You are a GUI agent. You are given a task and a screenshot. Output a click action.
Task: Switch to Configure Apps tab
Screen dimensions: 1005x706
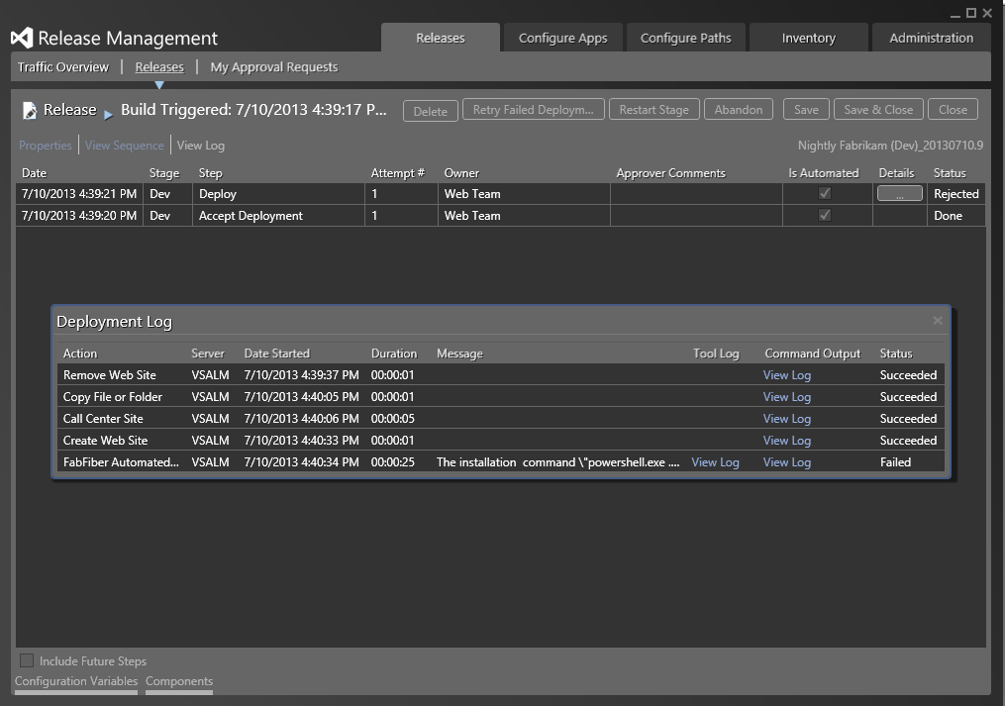[x=562, y=38]
